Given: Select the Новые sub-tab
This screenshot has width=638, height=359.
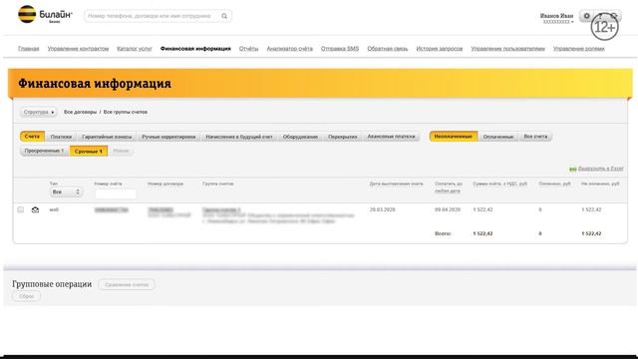Looking at the screenshot, I should pos(121,151).
